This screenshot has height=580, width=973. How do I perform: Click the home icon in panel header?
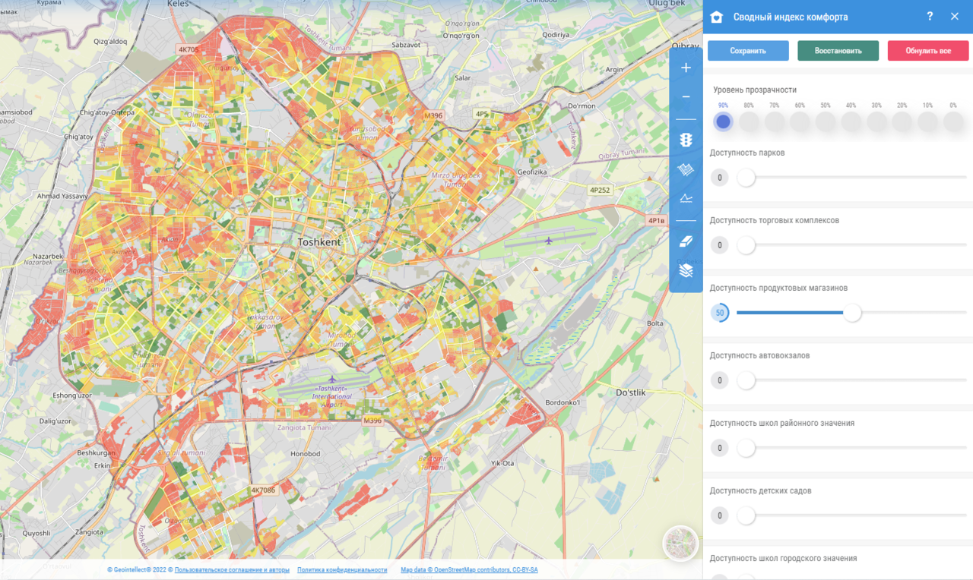pos(716,17)
